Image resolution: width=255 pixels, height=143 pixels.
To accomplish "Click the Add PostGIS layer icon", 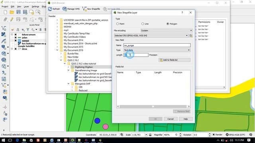I will tap(4, 47).
